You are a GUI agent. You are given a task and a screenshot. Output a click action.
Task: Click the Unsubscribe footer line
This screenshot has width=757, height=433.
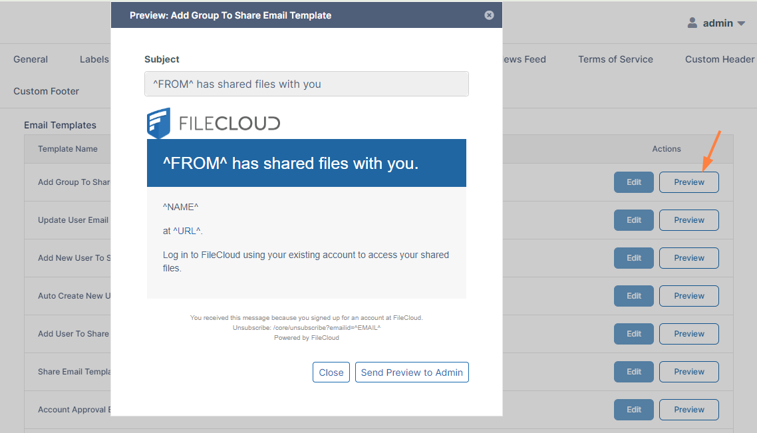(x=307, y=328)
